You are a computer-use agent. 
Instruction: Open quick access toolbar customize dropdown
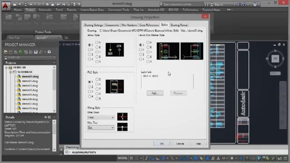click(x=79, y=4)
